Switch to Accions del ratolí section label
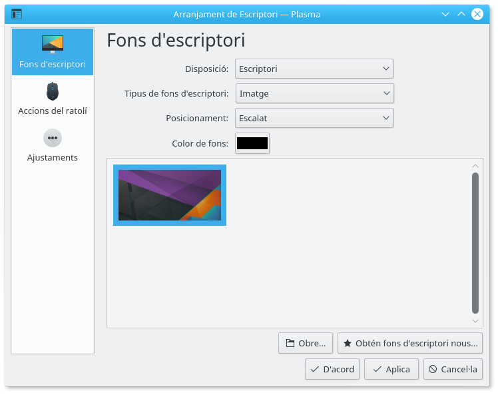Screen dimensions: 498x395 coord(53,111)
